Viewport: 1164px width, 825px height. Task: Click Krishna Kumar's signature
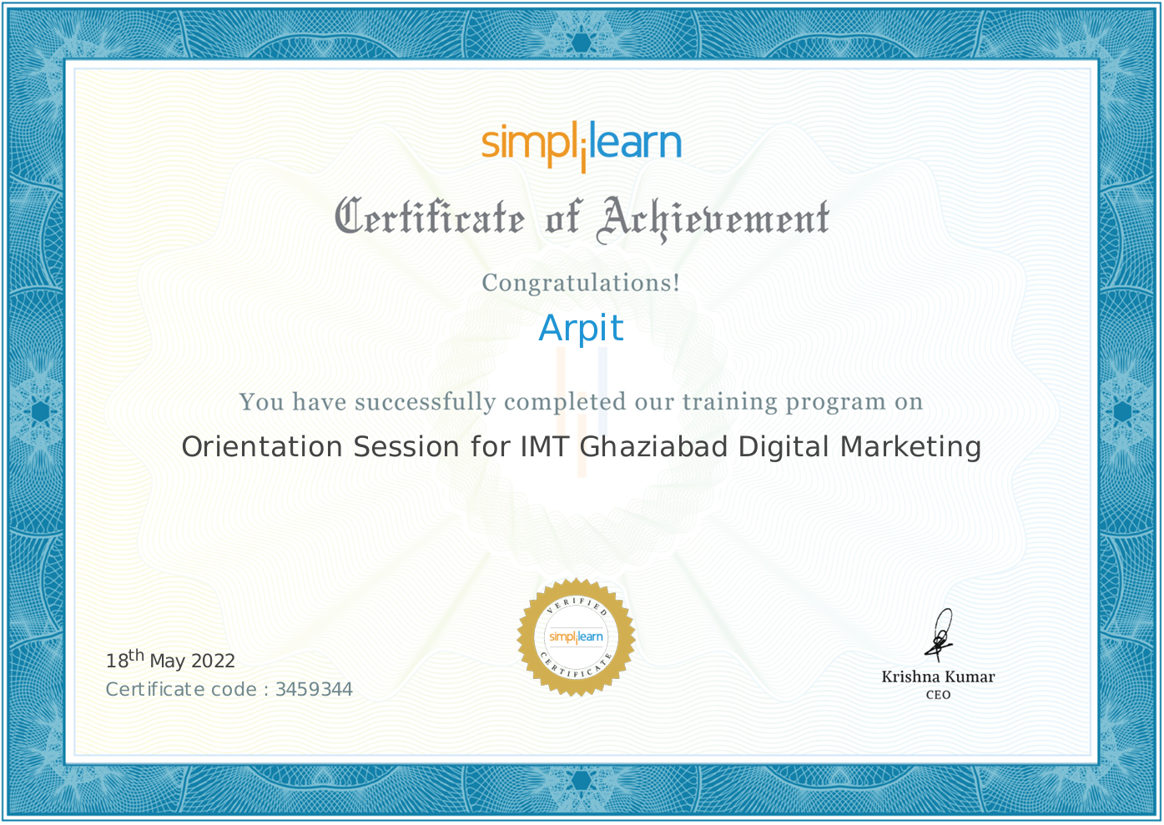coord(940,634)
